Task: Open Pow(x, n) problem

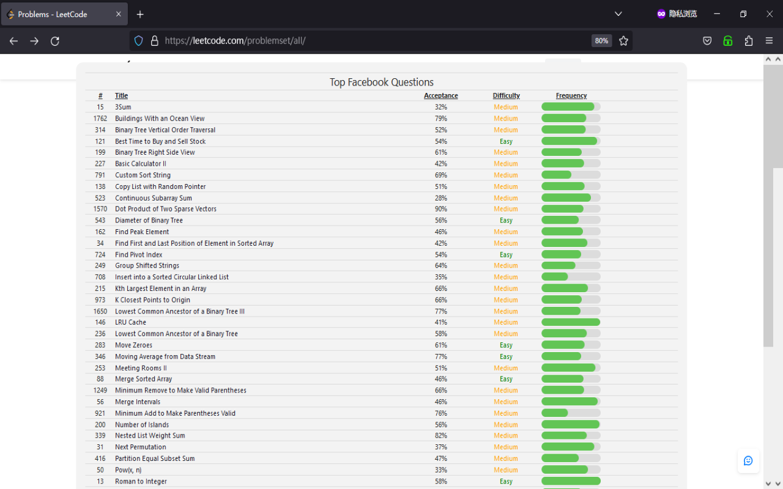Action: (x=128, y=470)
